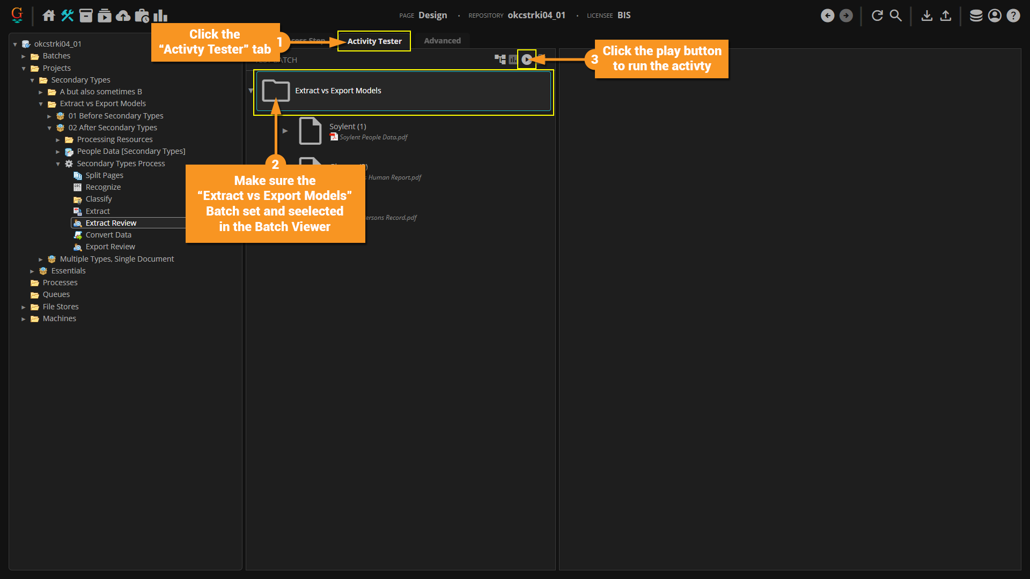Open the Advanced tab
Image resolution: width=1030 pixels, height=579 pixels.
tap(442, 41)
